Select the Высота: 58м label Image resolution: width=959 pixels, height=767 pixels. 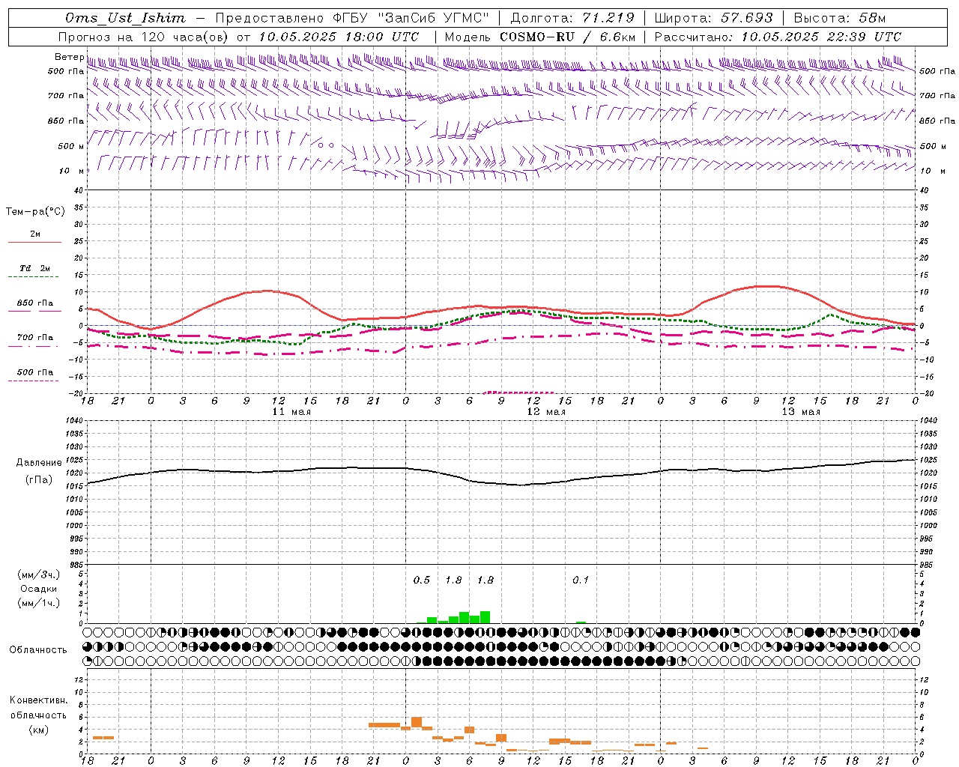(840, 18)
